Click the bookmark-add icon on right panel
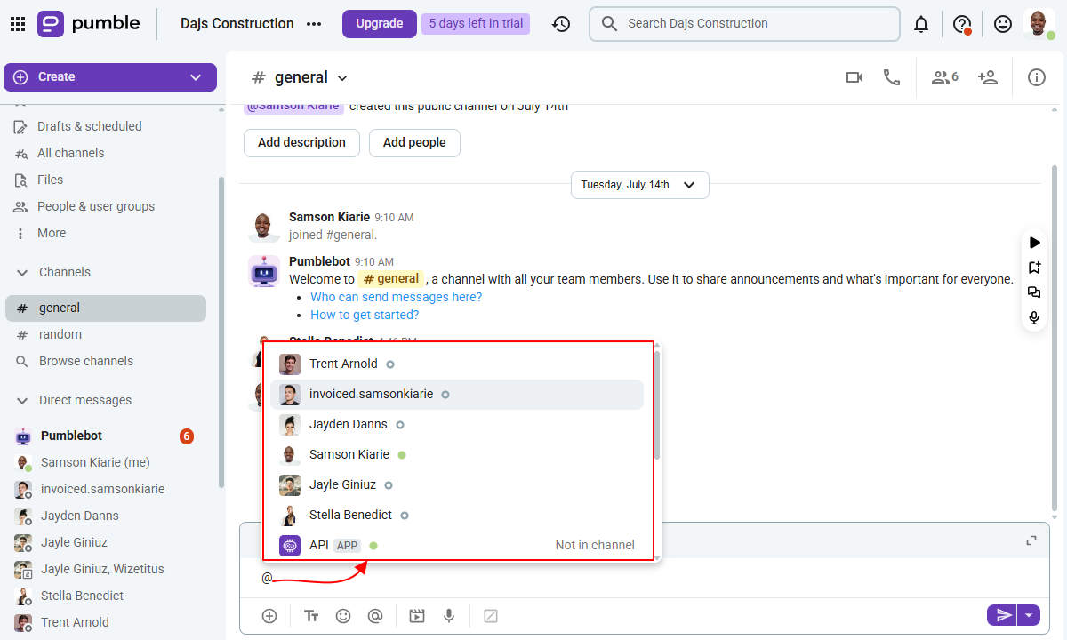This screenshot has height=640, width=1067. click(x=1034, y=268)
